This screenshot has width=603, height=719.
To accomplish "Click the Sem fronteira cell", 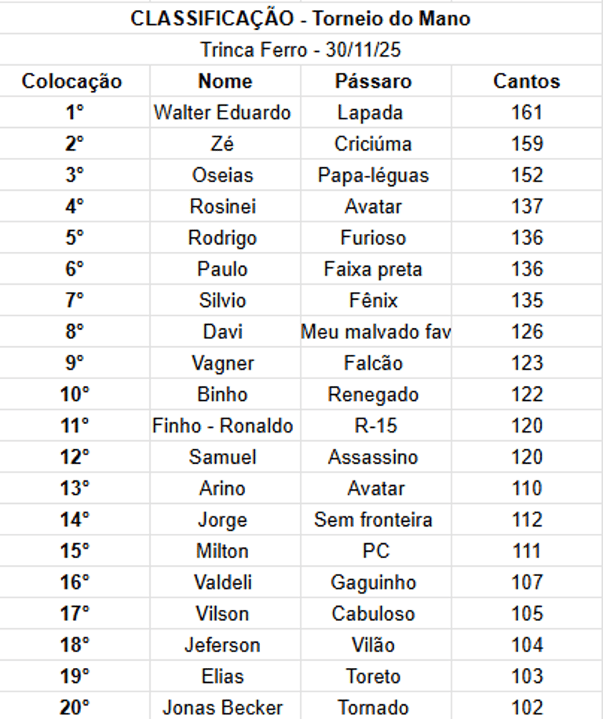I will (x=375, y=520).
